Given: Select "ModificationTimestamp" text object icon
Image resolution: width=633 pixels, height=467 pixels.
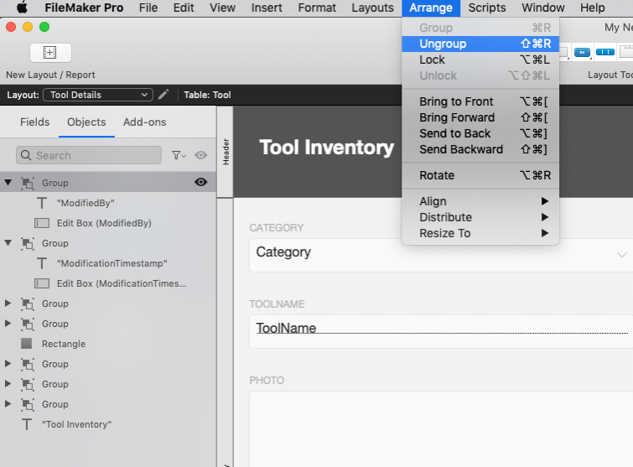Looking at the screenshot, I should click(x=42, y=263).
